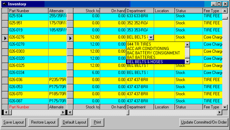Click On hand top column header
Viewport: 230px width, 130px height.
(113, 11)
